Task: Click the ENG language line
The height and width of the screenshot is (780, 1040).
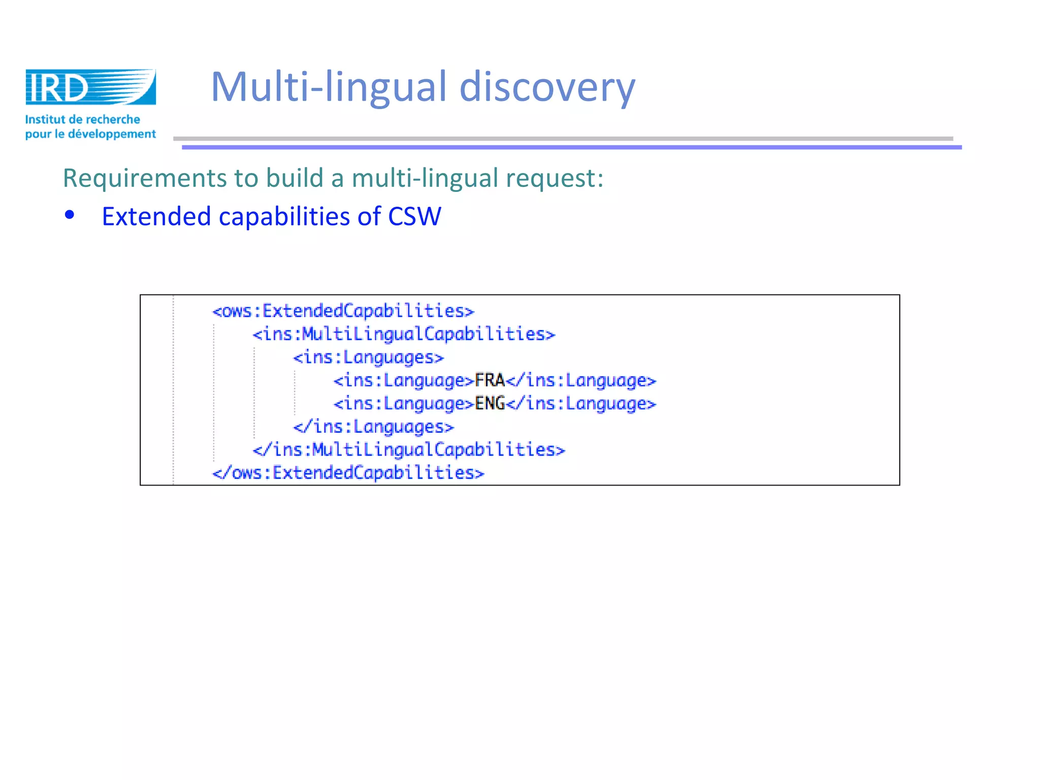Action: (x=495, y=404)
